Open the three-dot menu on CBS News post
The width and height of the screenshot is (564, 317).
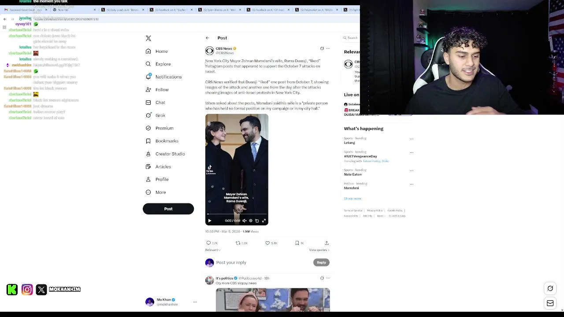point(328,48)
